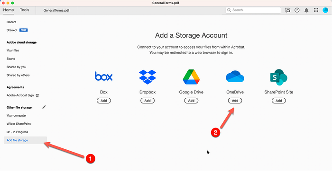This screenshot has width=332, height=171.
Task: Open Shared by you
Action: click(16, 67)
